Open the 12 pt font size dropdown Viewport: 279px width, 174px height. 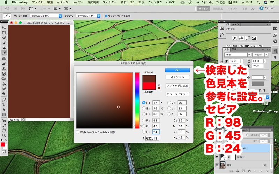click(242, 61)
